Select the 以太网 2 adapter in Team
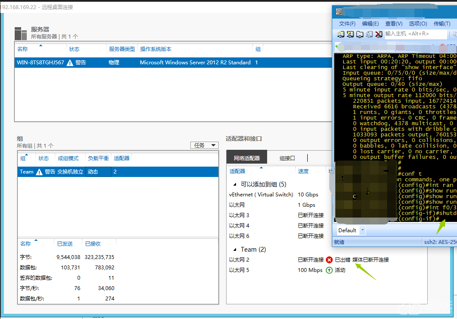 pos(239,260)
